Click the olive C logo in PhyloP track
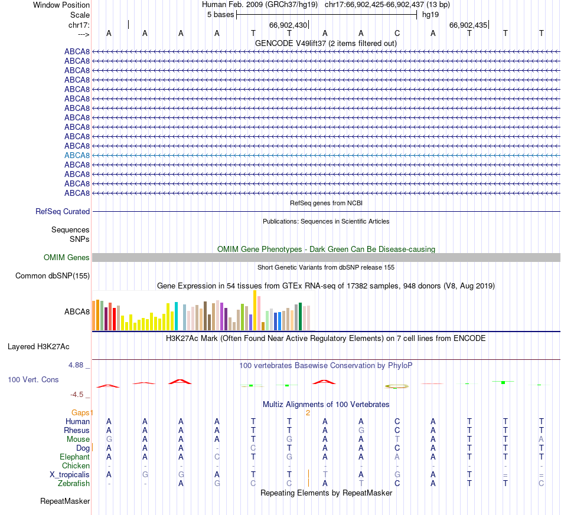 pos(397,386)
